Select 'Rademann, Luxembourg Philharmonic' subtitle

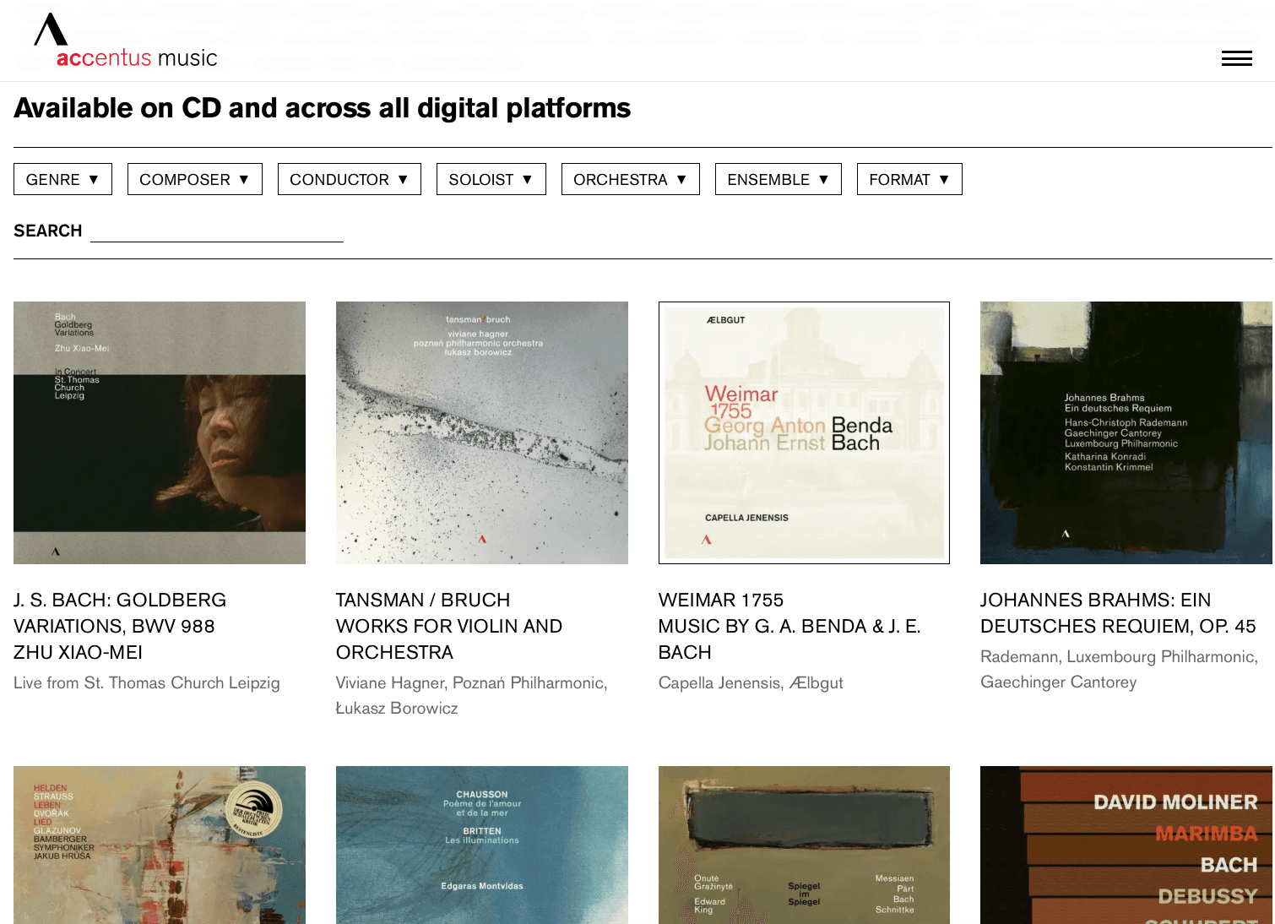pyautogui.click(x=1119, y=669)
